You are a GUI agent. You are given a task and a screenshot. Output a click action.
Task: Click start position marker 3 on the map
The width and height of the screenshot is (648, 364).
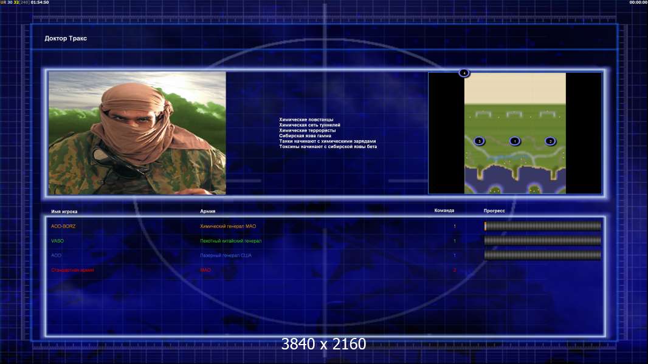pyautogui.click(x=479, y=141)
